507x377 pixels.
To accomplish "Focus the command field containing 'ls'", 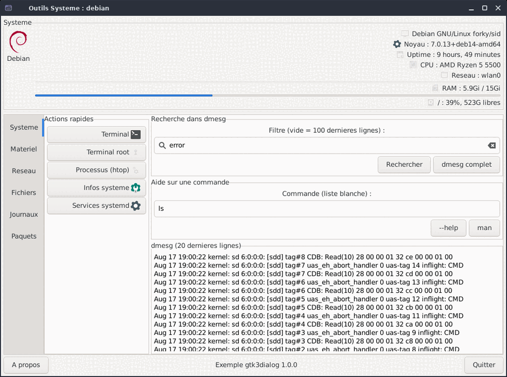I will coord(327,209).
